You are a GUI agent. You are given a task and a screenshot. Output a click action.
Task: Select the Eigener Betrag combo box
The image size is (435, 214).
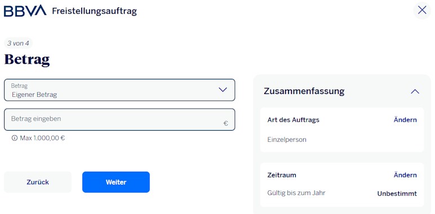coord(119,90)
